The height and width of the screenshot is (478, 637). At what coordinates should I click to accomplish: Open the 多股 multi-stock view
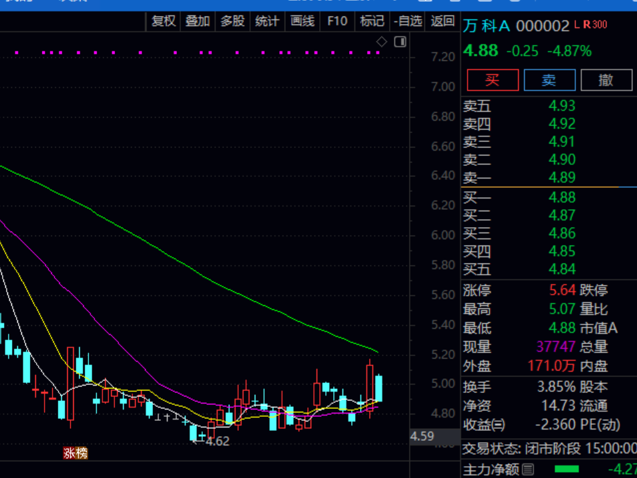[x=232, y=21]
